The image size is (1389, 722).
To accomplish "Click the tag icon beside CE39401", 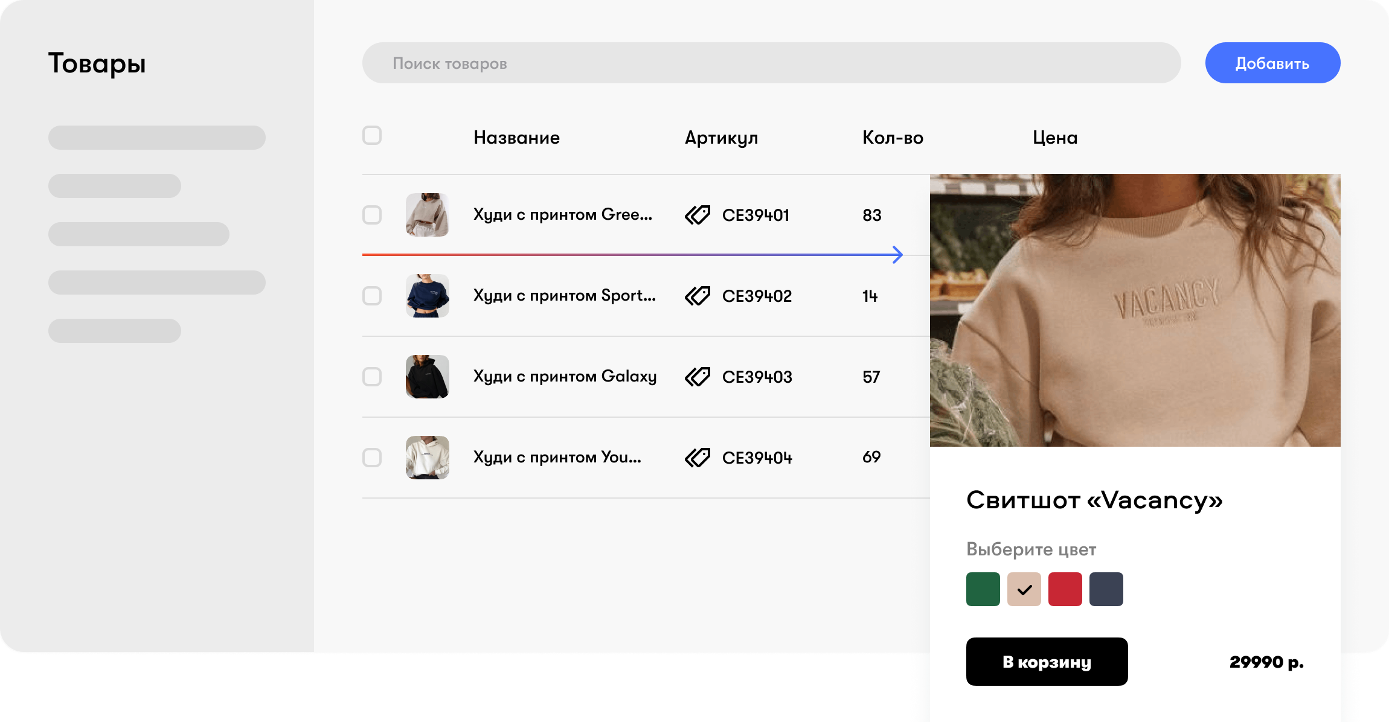I will coord(698,215).
